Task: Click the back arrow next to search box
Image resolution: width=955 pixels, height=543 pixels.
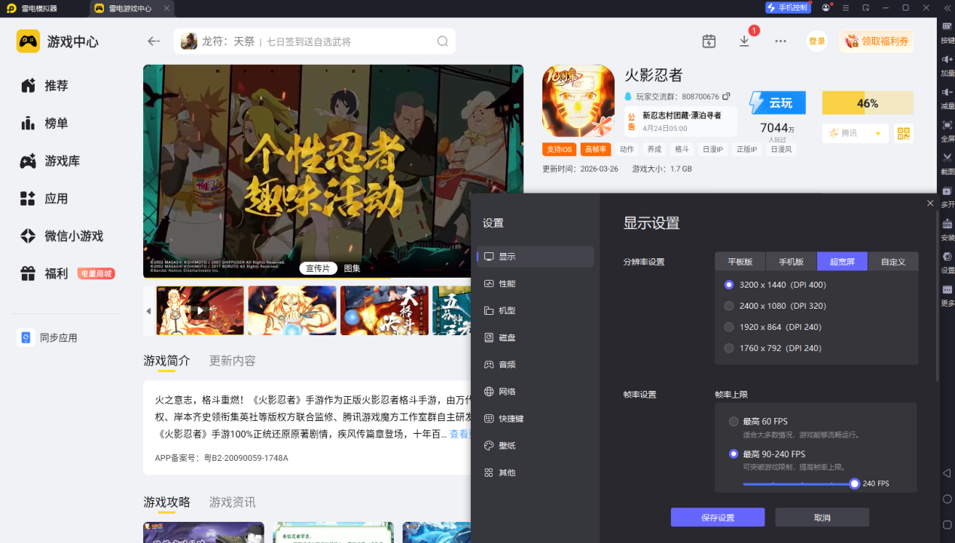Action: tap(154, 41)
